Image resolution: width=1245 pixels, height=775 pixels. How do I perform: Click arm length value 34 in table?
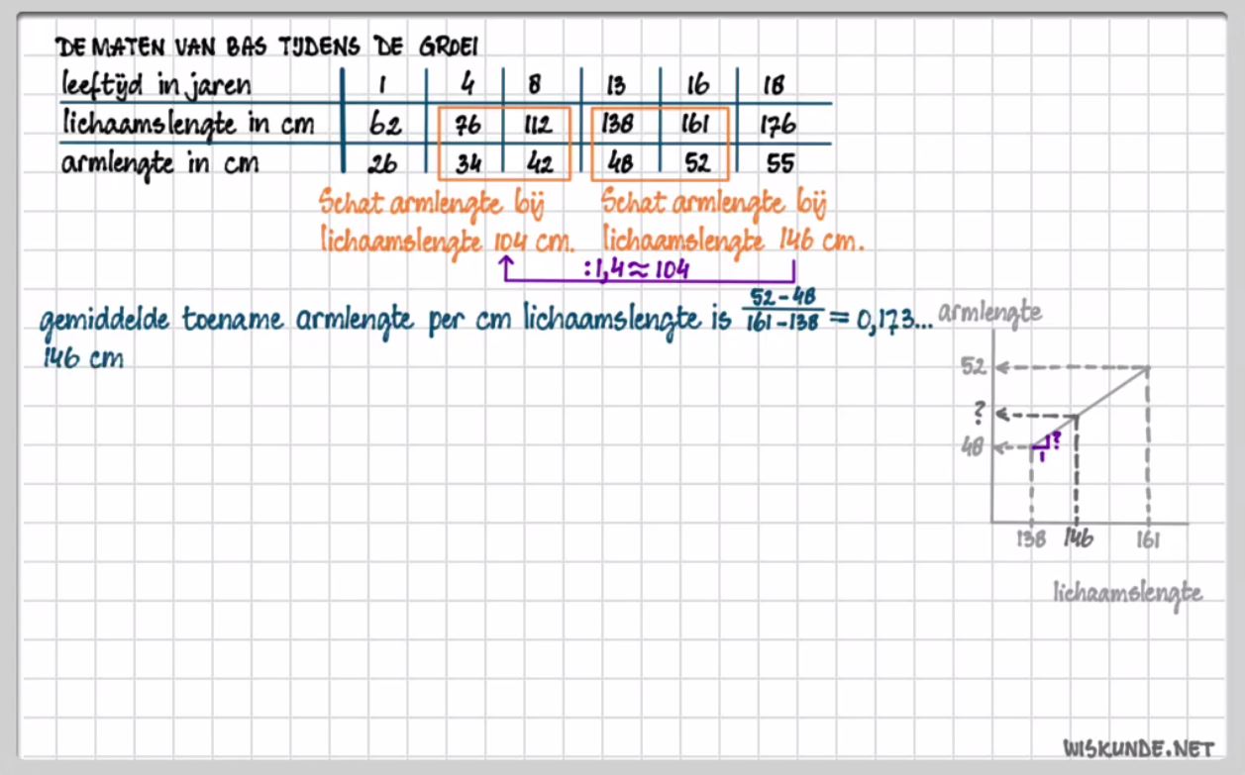(x=468, y=163)
